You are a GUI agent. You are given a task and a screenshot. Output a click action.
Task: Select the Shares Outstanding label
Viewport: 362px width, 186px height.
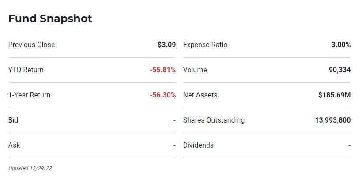[x=214, y=120]
